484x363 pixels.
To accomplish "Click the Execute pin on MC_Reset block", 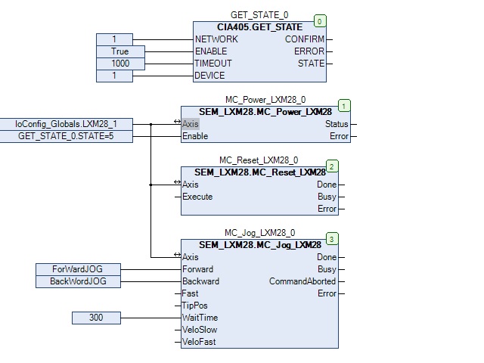I will (x=197, y=197).
